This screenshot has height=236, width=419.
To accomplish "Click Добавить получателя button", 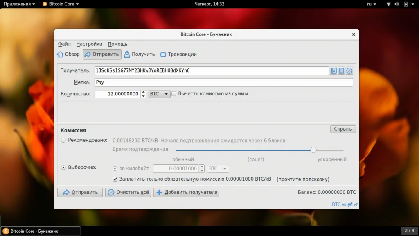I will (186, 192).
